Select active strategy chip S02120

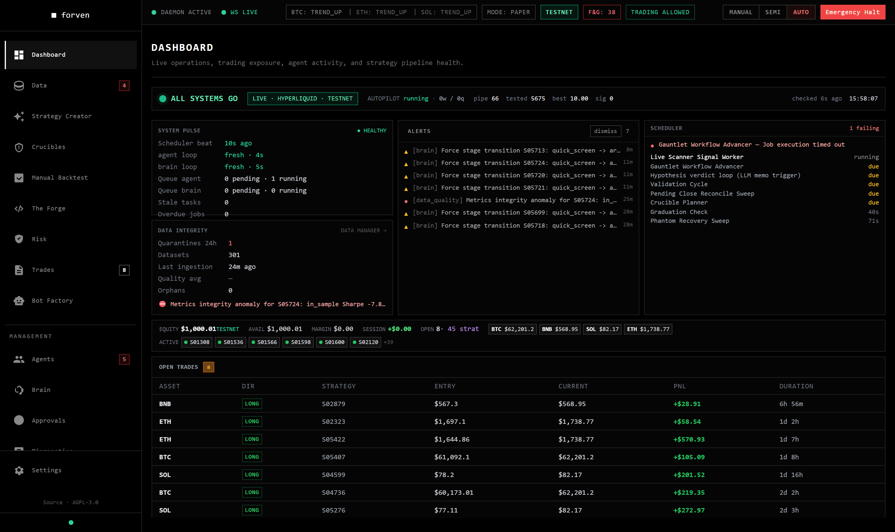coord(366,342)
